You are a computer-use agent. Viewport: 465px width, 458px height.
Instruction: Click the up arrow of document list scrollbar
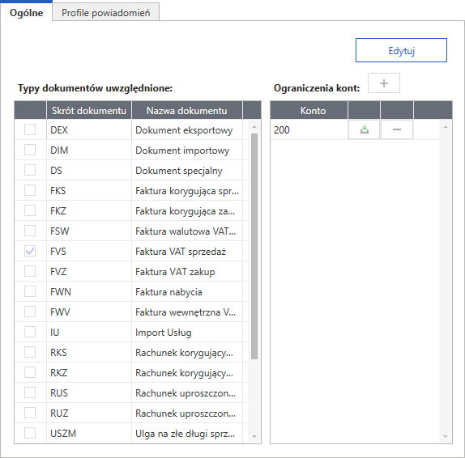pyautogui.click(x=254, y=127)
